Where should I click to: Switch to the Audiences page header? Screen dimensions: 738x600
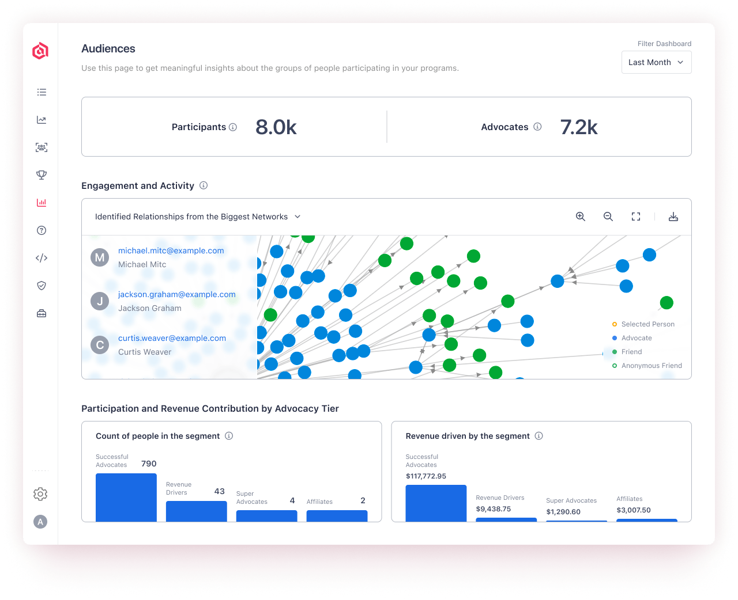pyautogui.click(x=108, y=49)
